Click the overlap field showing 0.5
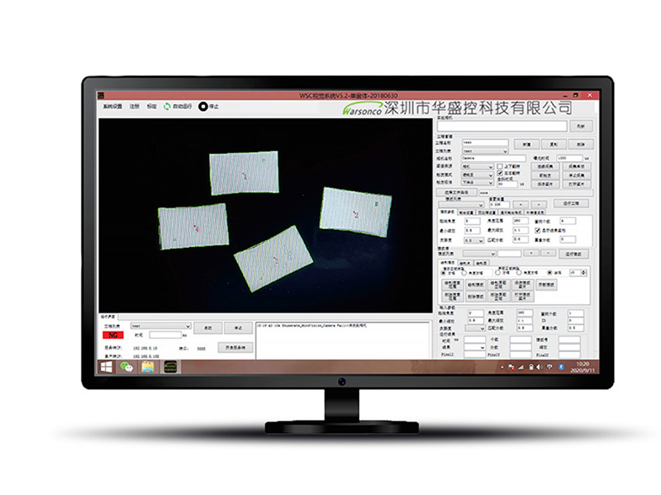Image resolution: width=661 pixels, height=495 pixels. click(x=575, y=327)
